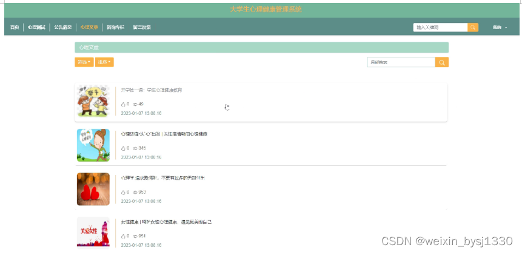Go to the 首页 home tab
The height and width of the screenshot is (253, 522).
point(15,27)
